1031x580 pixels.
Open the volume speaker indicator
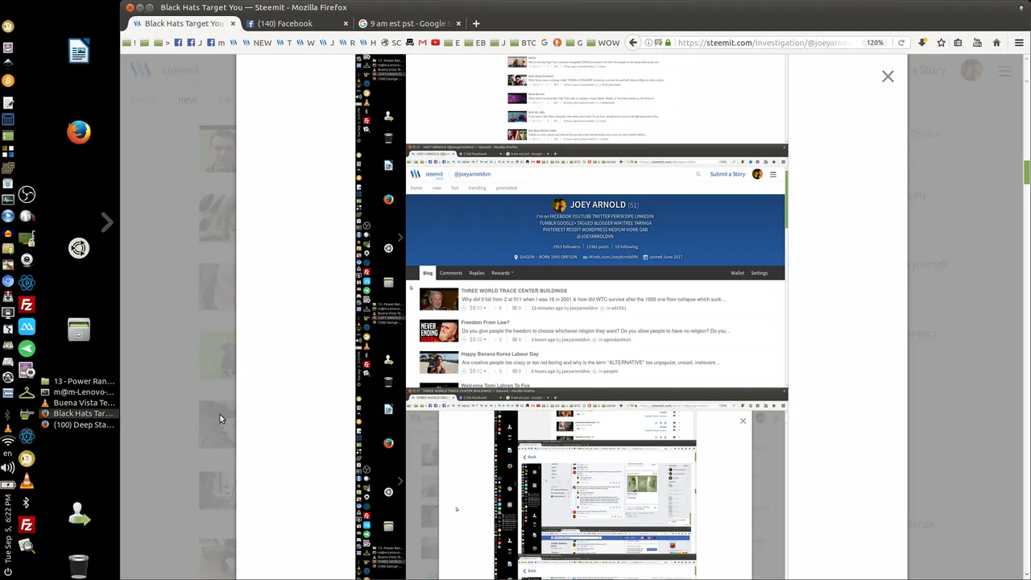click(8, 467)
